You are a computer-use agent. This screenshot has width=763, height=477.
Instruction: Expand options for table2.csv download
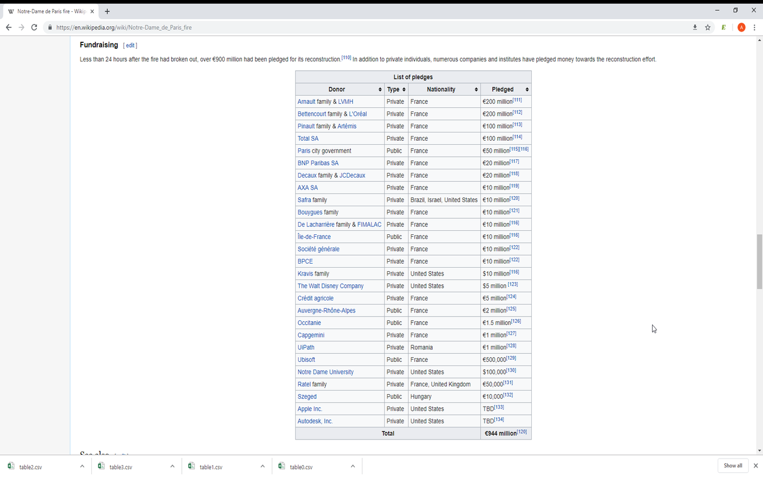pyautogui.click(x=82, y=466)
